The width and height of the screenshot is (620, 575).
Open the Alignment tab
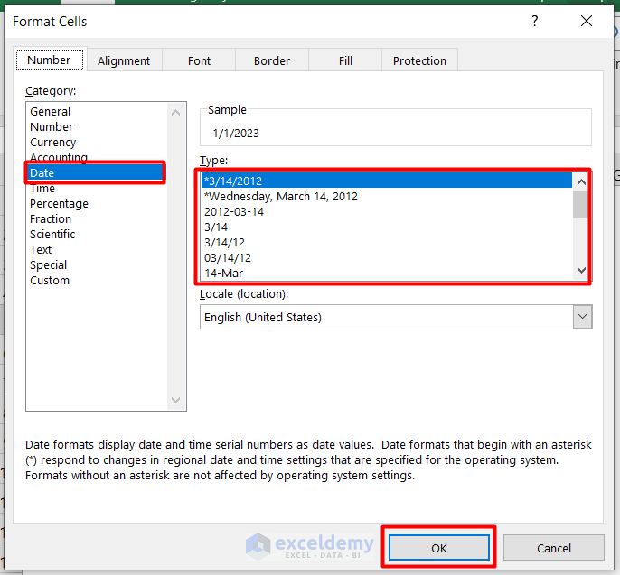124,60
